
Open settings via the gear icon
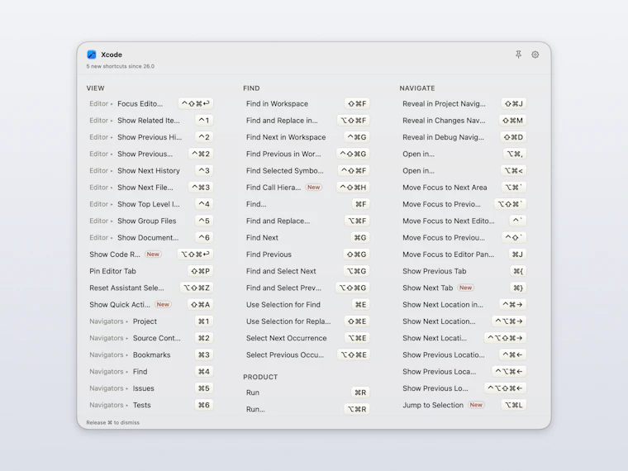pyautogui.click(x=535, y=55)
